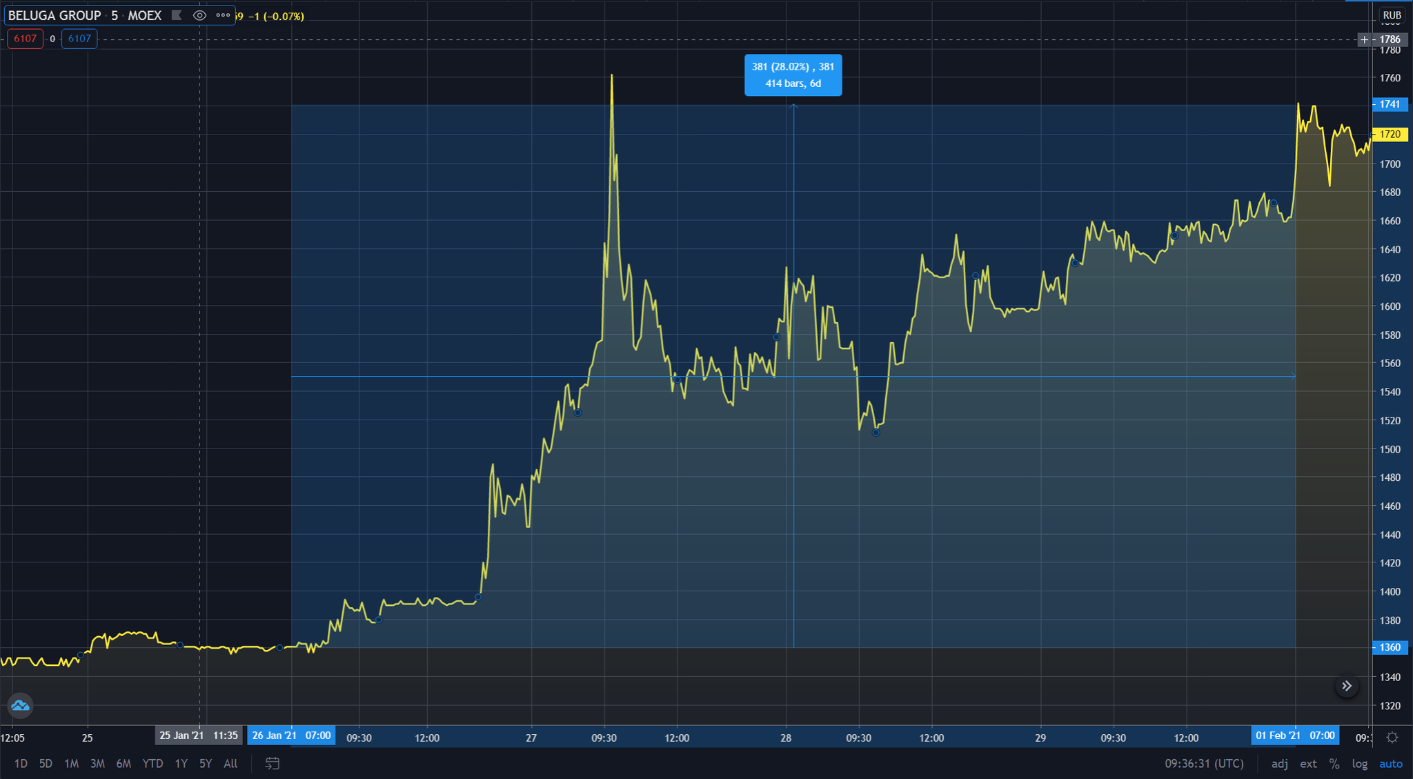Toggle ext extended hours
This screenshot has width=1413, height=779.
click(x=1308, y=763)
